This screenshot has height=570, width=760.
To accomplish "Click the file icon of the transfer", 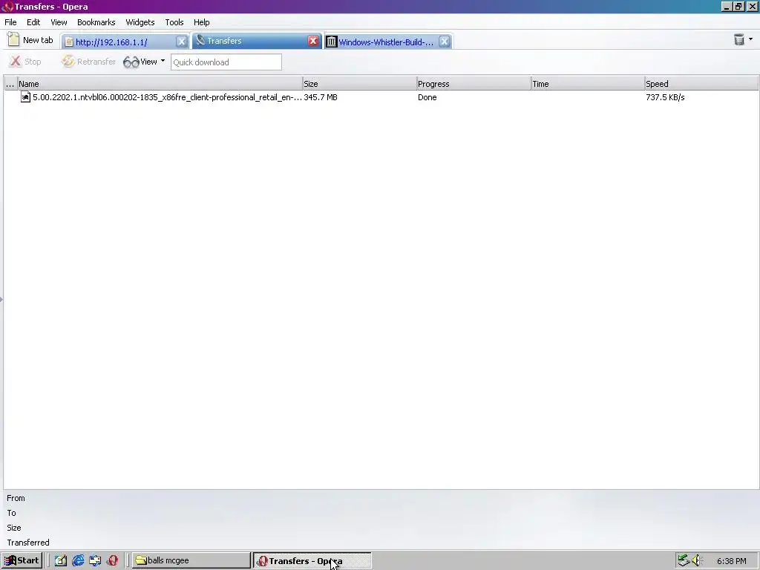I will click(x=25, y=97).
